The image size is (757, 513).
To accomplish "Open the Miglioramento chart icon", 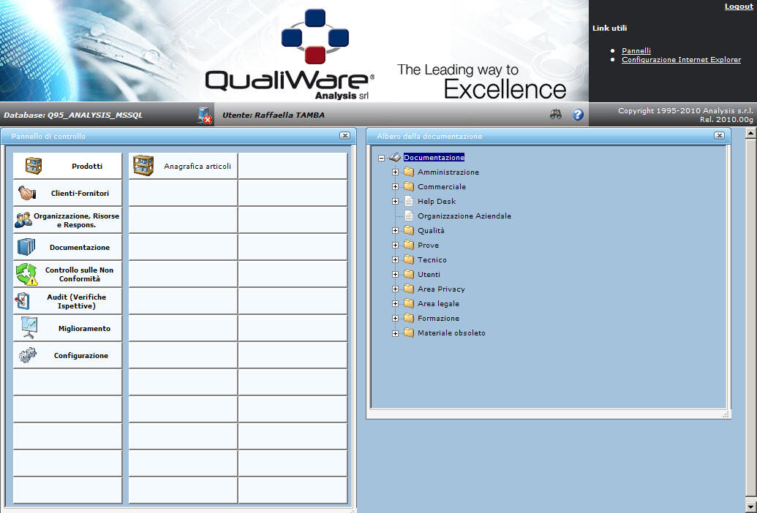I will (29, 328).
